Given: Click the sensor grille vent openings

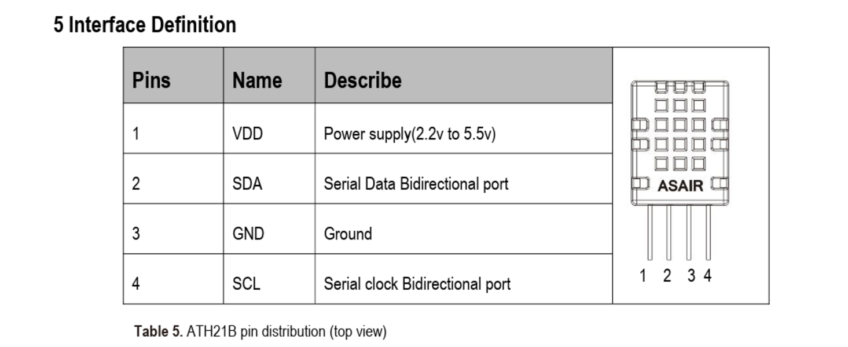Looking at the screenshot, I should point(680,133).
